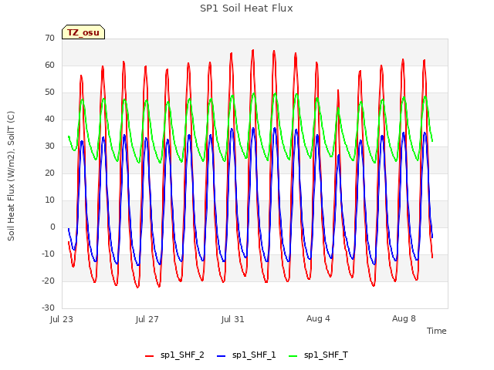Click the sp1_SHF_1 legend label
Image resolution: width=494 pixels, height=370 pixels.
(254, 355)
